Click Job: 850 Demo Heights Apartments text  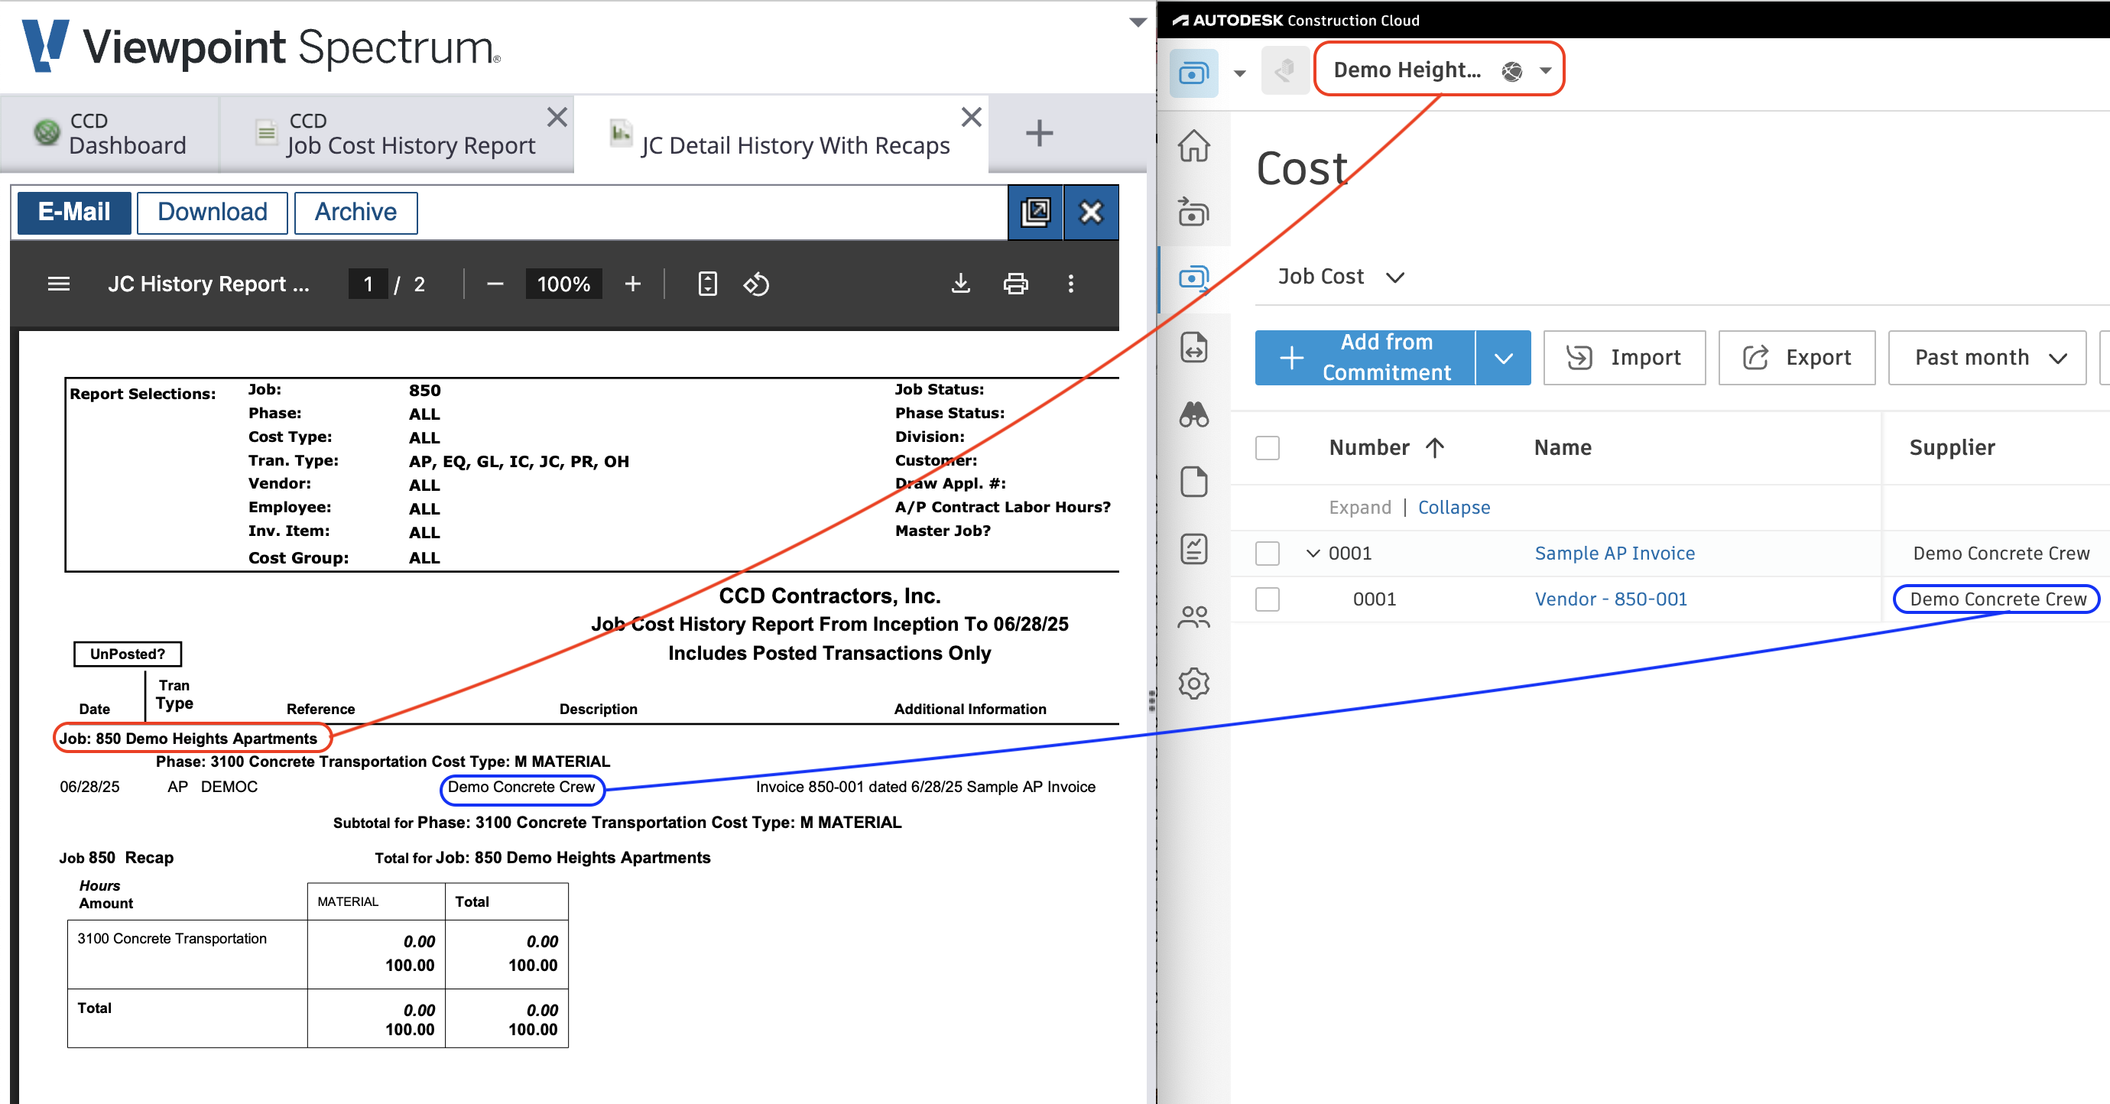coord(187,739)
